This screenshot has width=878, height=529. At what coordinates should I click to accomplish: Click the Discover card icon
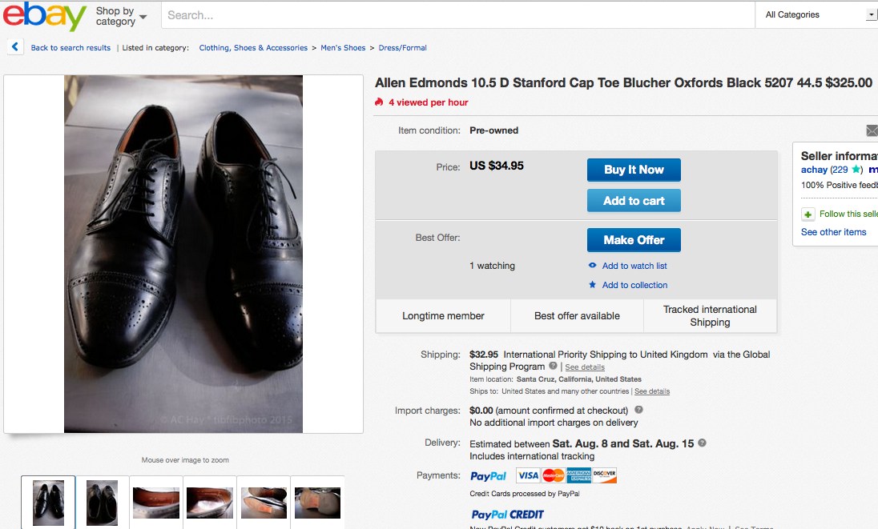click(x=606, y=475)
